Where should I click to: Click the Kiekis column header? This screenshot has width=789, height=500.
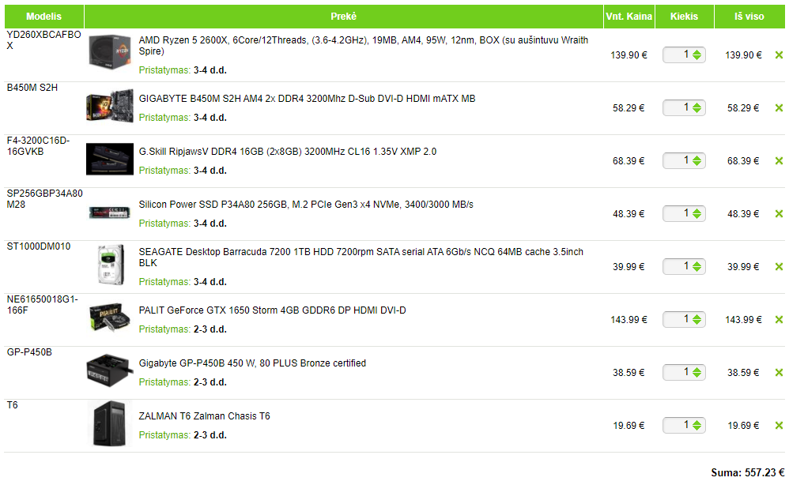[x=685, y=17]
